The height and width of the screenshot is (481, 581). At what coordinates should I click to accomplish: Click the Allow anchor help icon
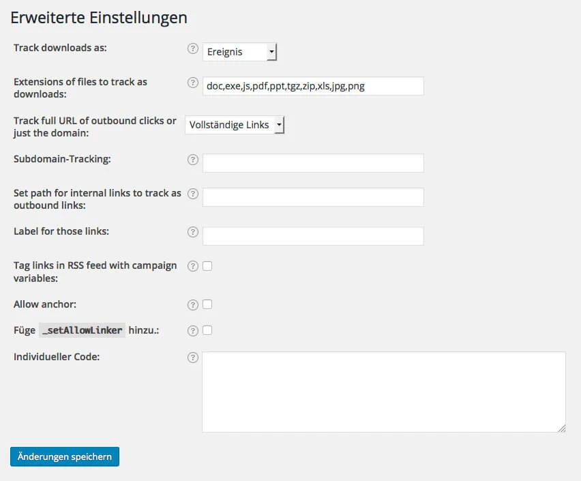click(192, 304)
